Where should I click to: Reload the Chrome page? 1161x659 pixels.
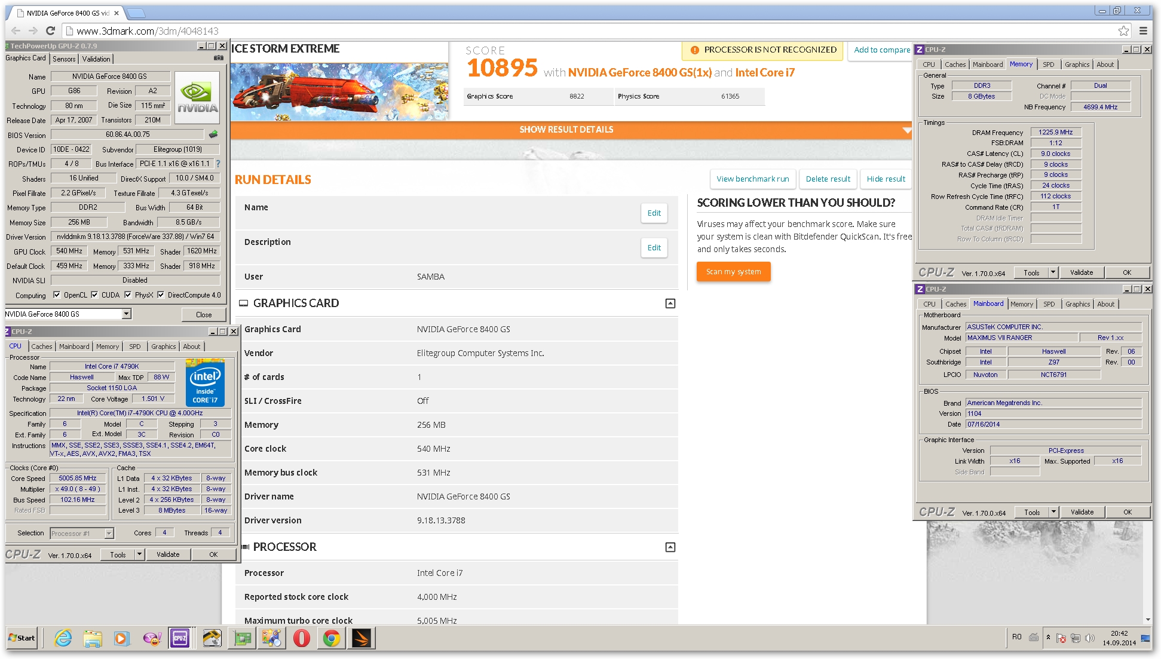[x=50, y=30]
